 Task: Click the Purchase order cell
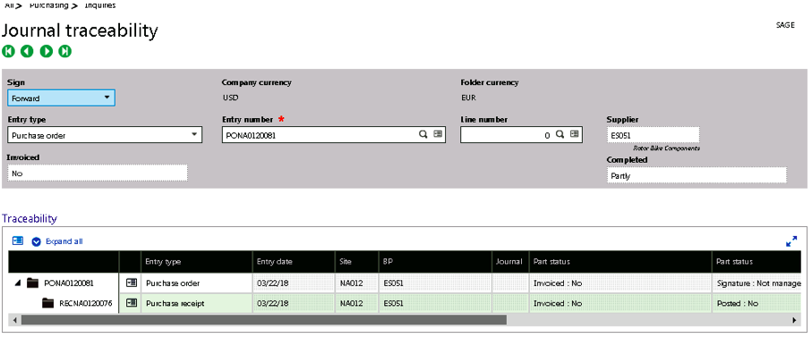pos(197,283)
